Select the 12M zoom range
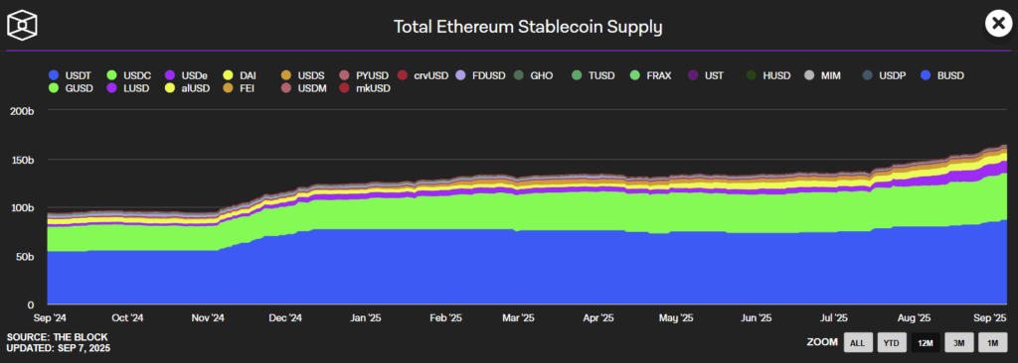This screenshot has width=1018, height=363. pyautogui.click(x=926, y=341)
